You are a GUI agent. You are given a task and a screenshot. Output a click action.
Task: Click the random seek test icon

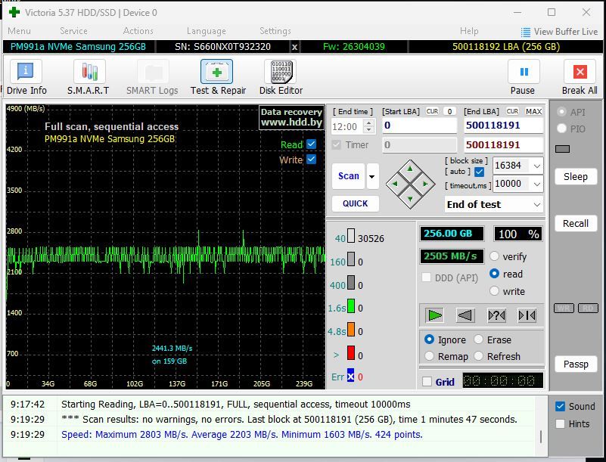pyautogui.click(x=496, y=315)
